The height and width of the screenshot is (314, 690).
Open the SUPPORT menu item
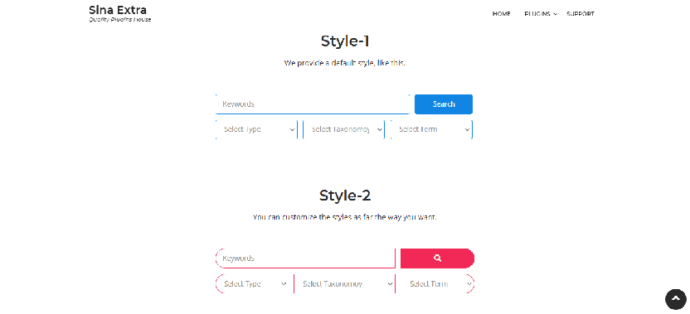point(581,14)
